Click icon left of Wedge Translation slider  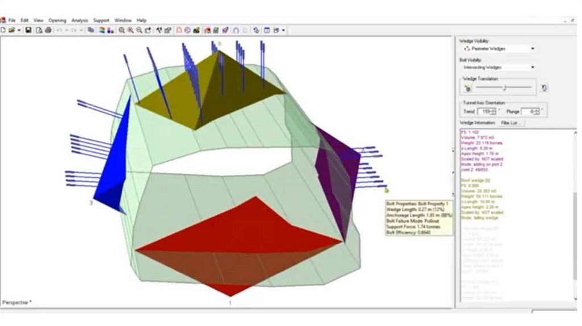tap(468, 88)
